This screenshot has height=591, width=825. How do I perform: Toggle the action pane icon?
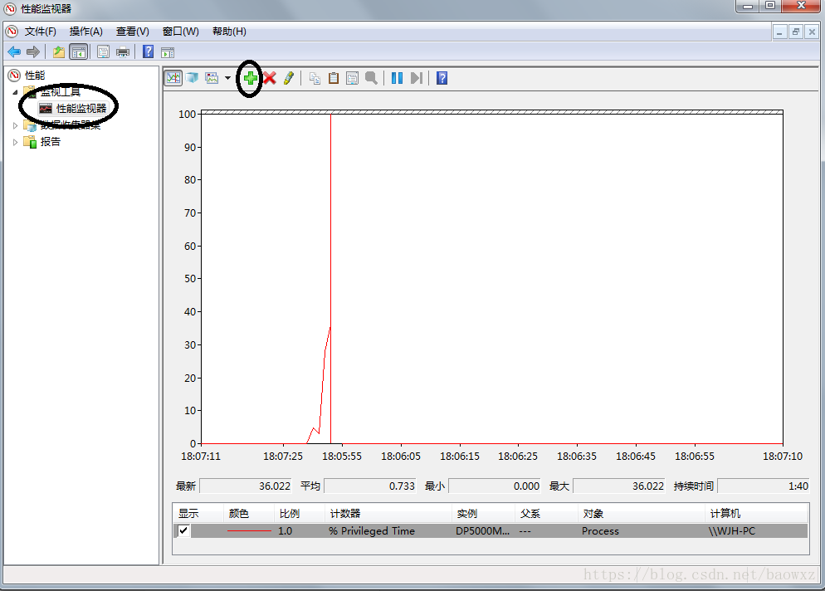click(x=168, y=52)
